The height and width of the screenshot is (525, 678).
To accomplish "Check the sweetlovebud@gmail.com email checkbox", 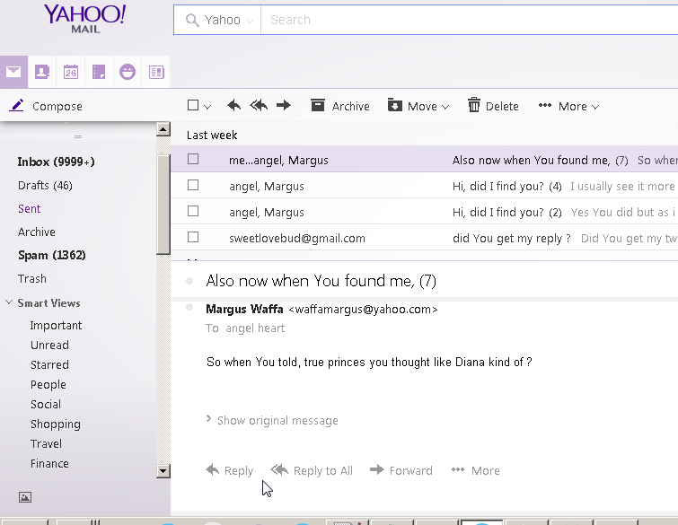I will [x=193, y=237].
